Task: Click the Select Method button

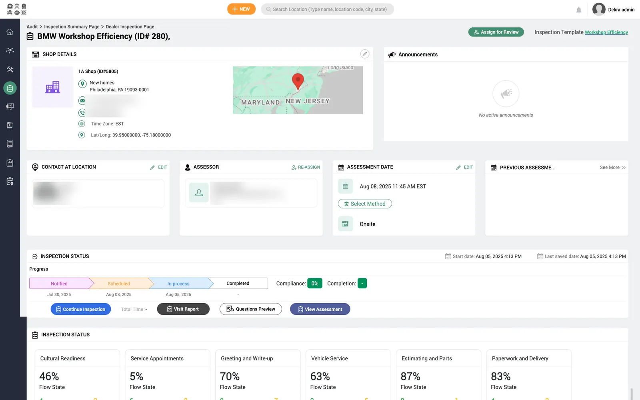Action: tap(365, 204)
